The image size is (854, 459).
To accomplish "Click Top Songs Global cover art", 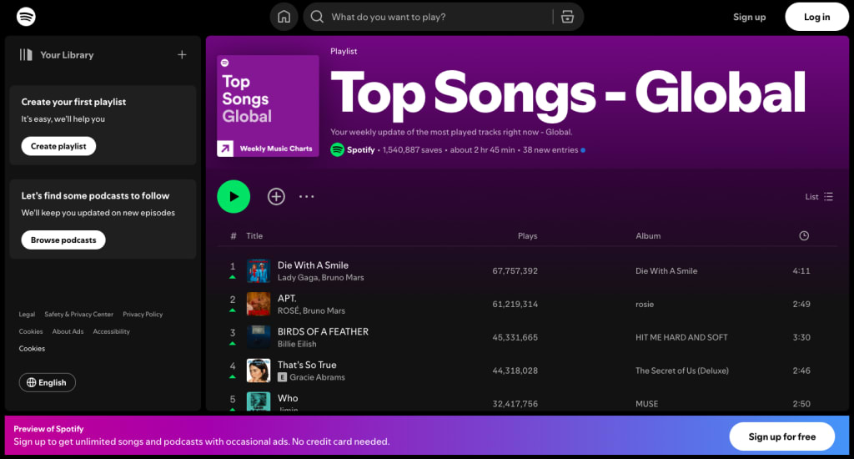I will 268,106.
